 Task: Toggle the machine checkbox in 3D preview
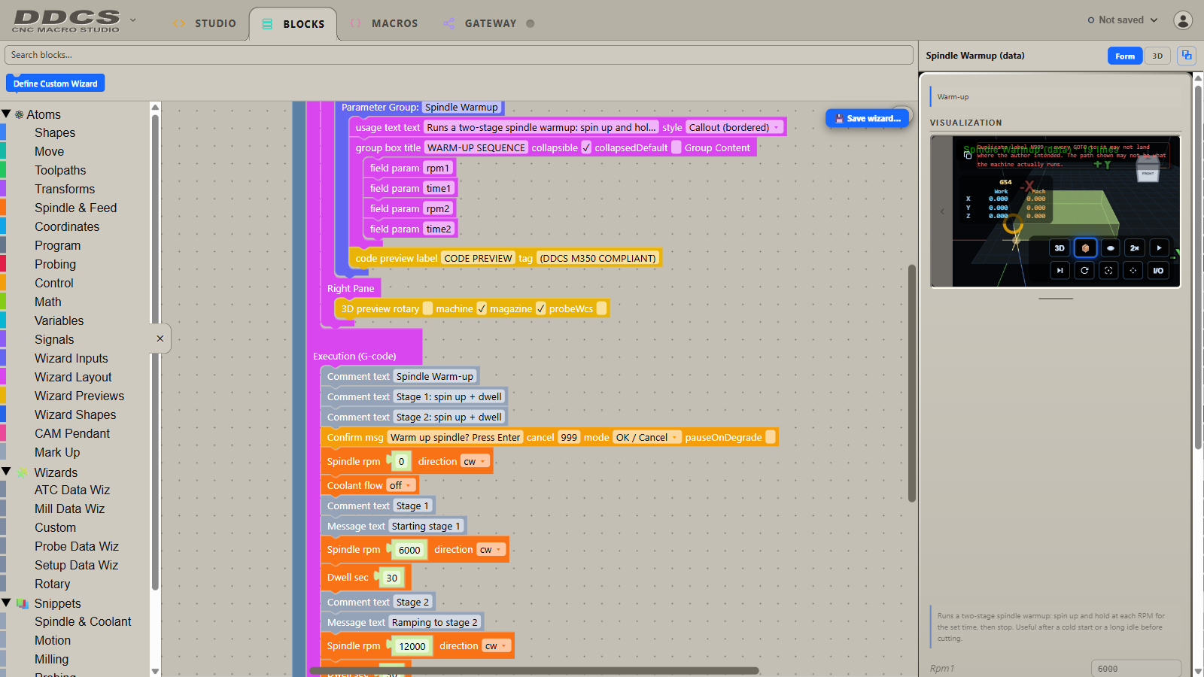[x=482, y=308]
